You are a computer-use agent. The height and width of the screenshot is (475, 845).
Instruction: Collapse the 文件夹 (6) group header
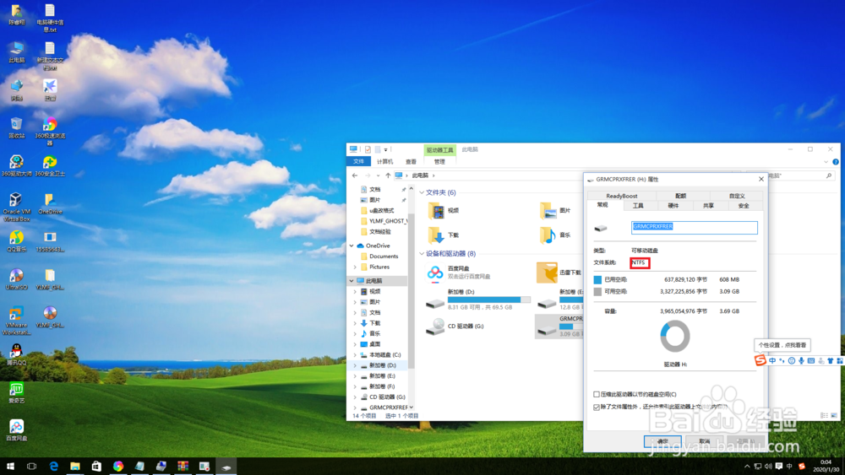tap(422, 192)
